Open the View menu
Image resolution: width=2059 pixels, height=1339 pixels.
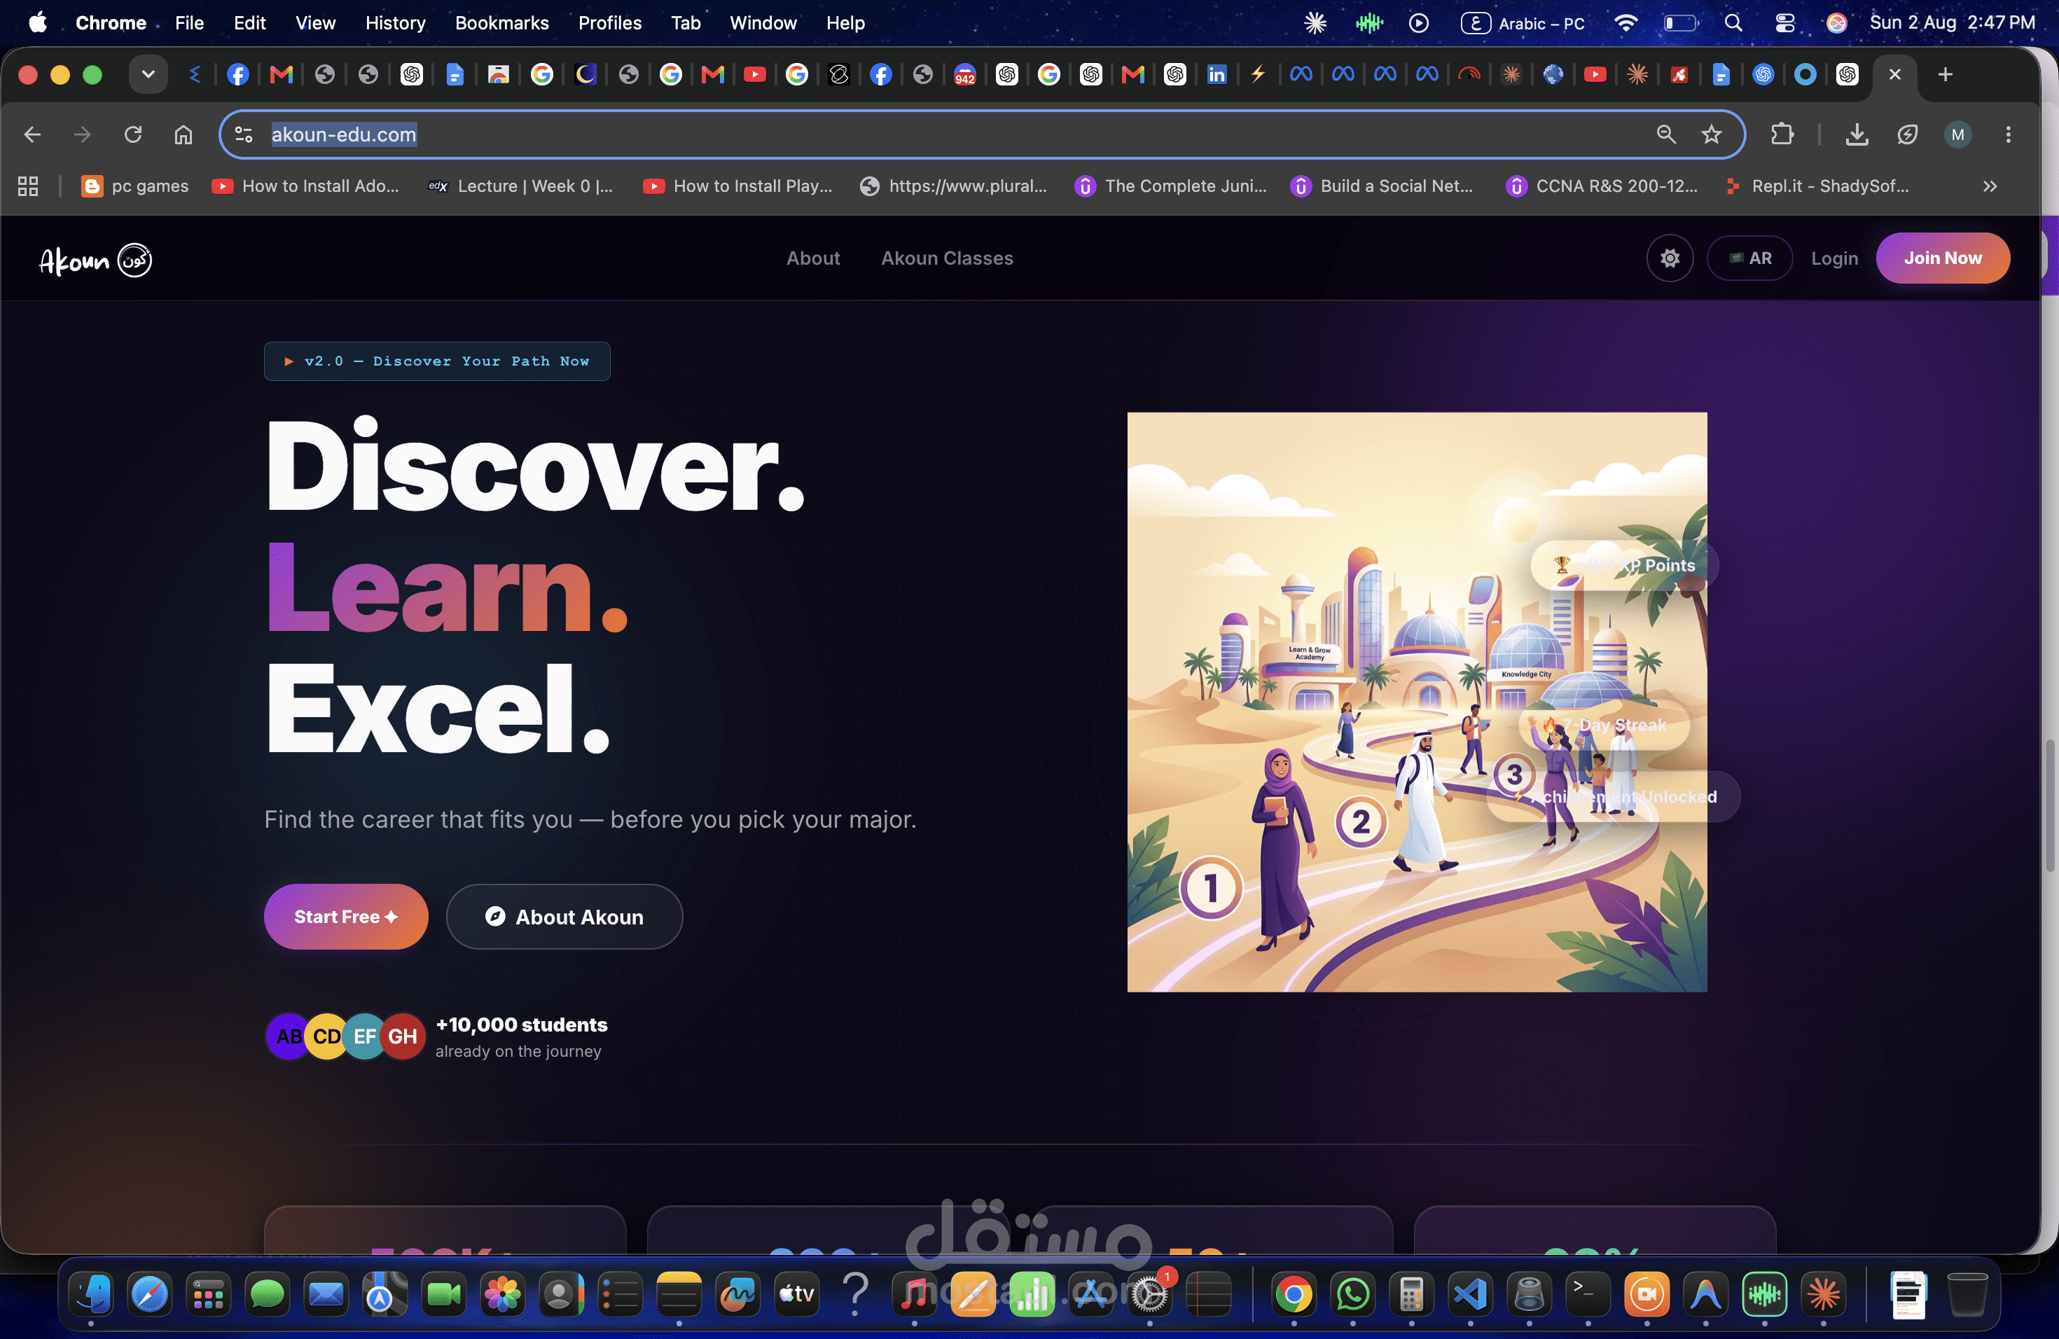315,23
